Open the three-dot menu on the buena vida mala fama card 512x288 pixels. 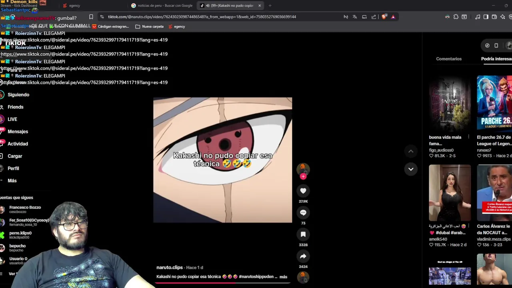pyautogui.click(x=468, y=137)
